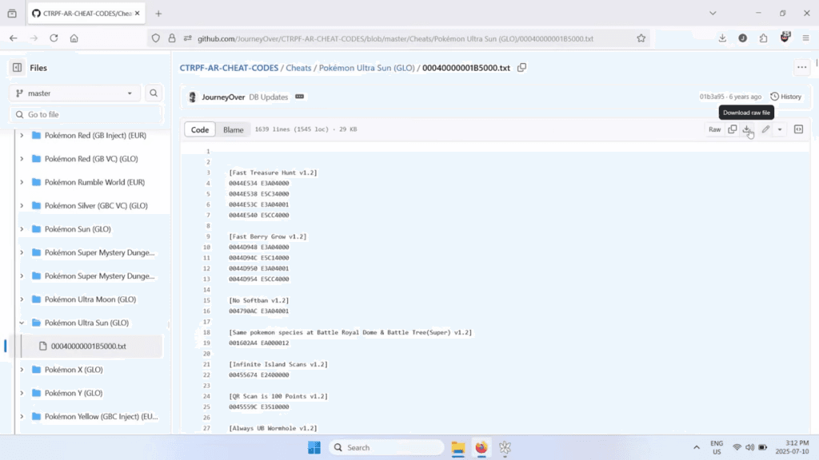Open Firefox from taskbar

481,447
